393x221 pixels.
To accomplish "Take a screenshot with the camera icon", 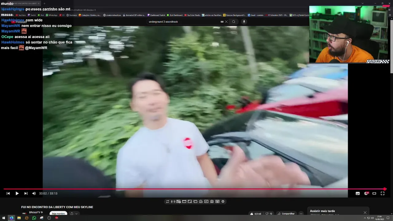I will (212, 201).
